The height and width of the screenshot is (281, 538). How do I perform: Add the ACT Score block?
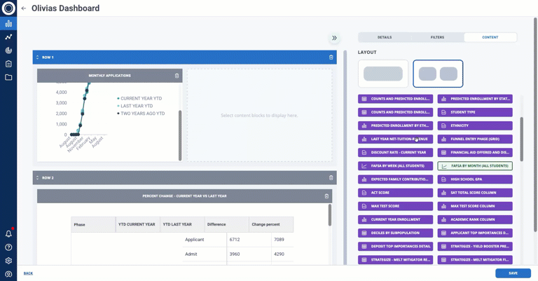pyautogui.click(x=395, y=193)
